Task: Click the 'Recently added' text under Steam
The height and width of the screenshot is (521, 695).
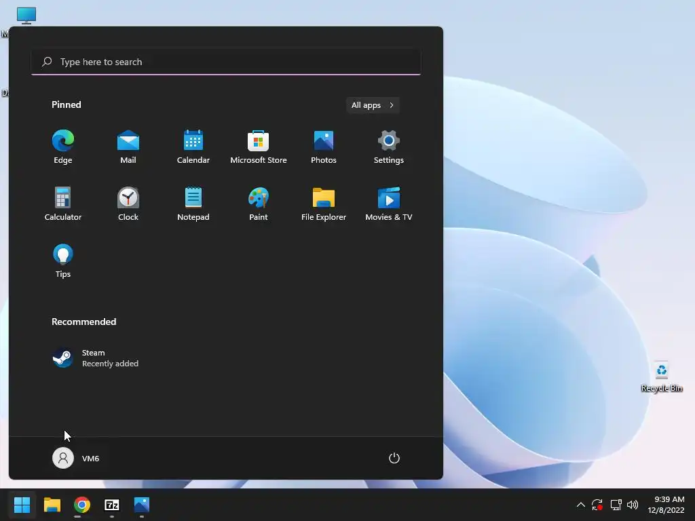Action: 110,364
